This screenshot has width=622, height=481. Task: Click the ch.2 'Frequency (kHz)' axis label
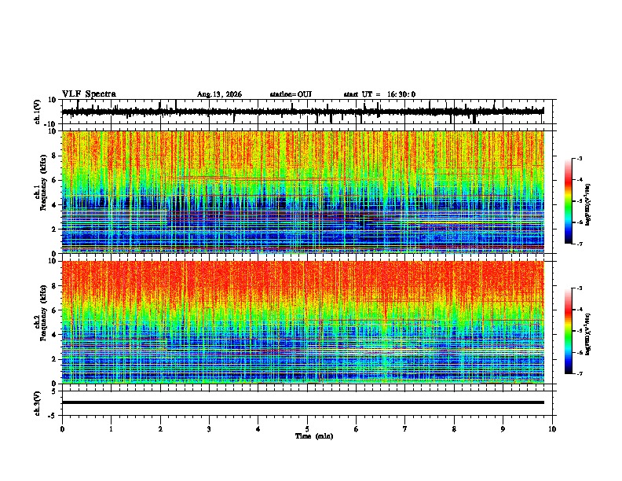click(42, 313)
